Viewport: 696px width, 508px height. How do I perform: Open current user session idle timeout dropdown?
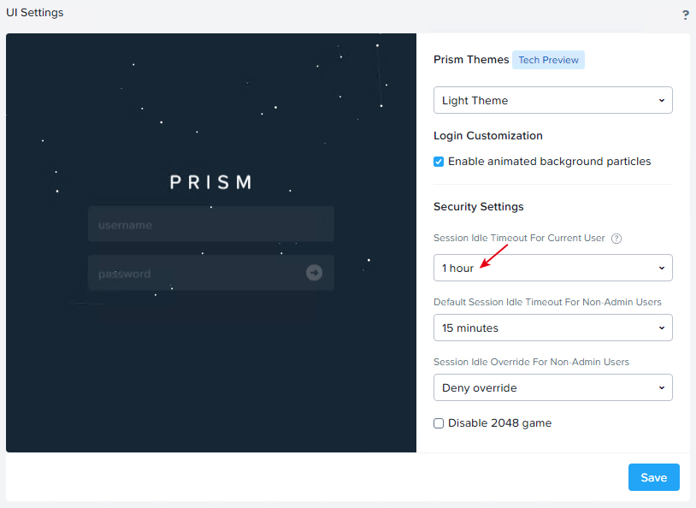pyautogui.click(x=552, y=268)
